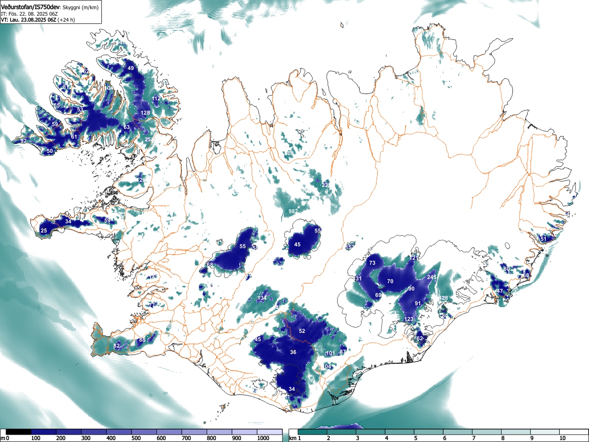
Task: Select the dark teal 1–2 km swatch
Action: [313, 432]
